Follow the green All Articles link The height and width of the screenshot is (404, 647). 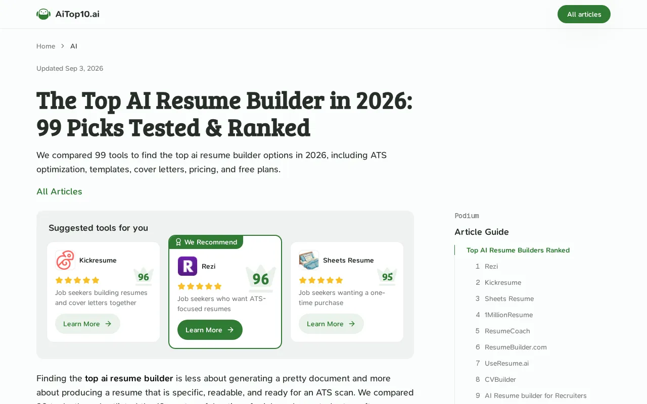[x=59, y=191]
